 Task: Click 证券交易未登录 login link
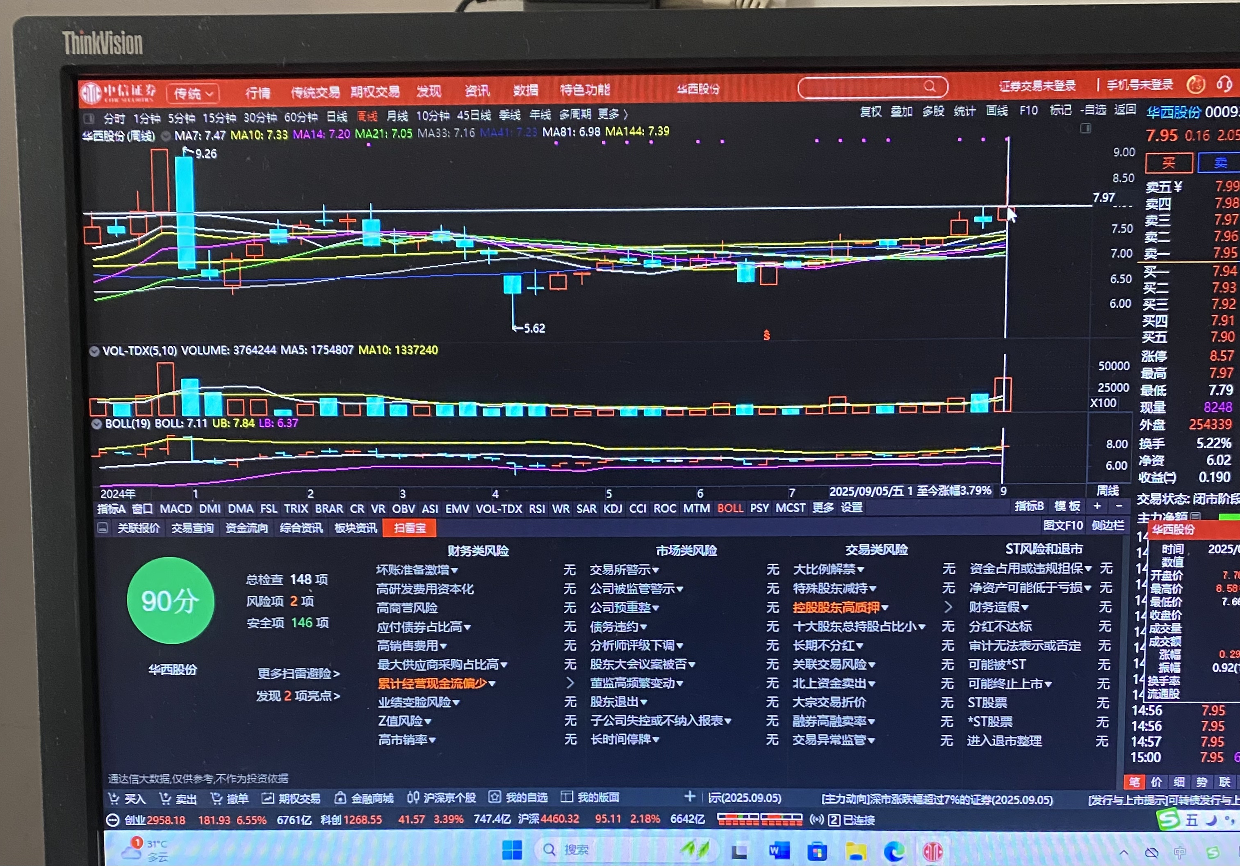pyautogui.click(x=1037, y=86)
